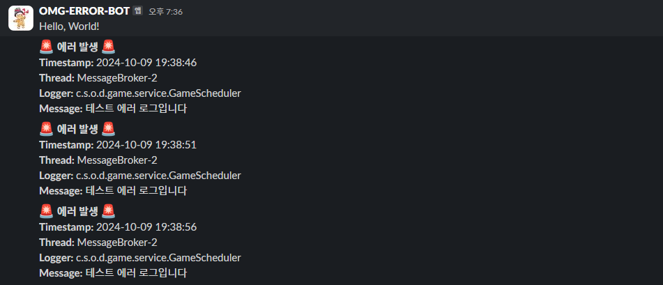Open the 7:36 message timestamp link
Viewport: 663px width, 285px height.
165,12
